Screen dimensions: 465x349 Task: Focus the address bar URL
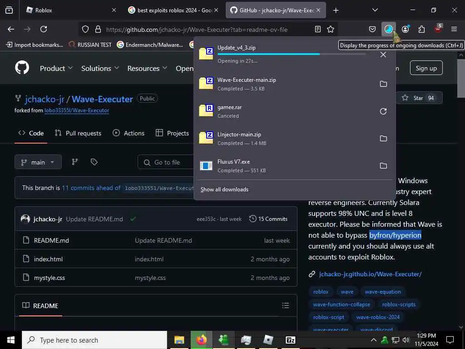(197, 30)
